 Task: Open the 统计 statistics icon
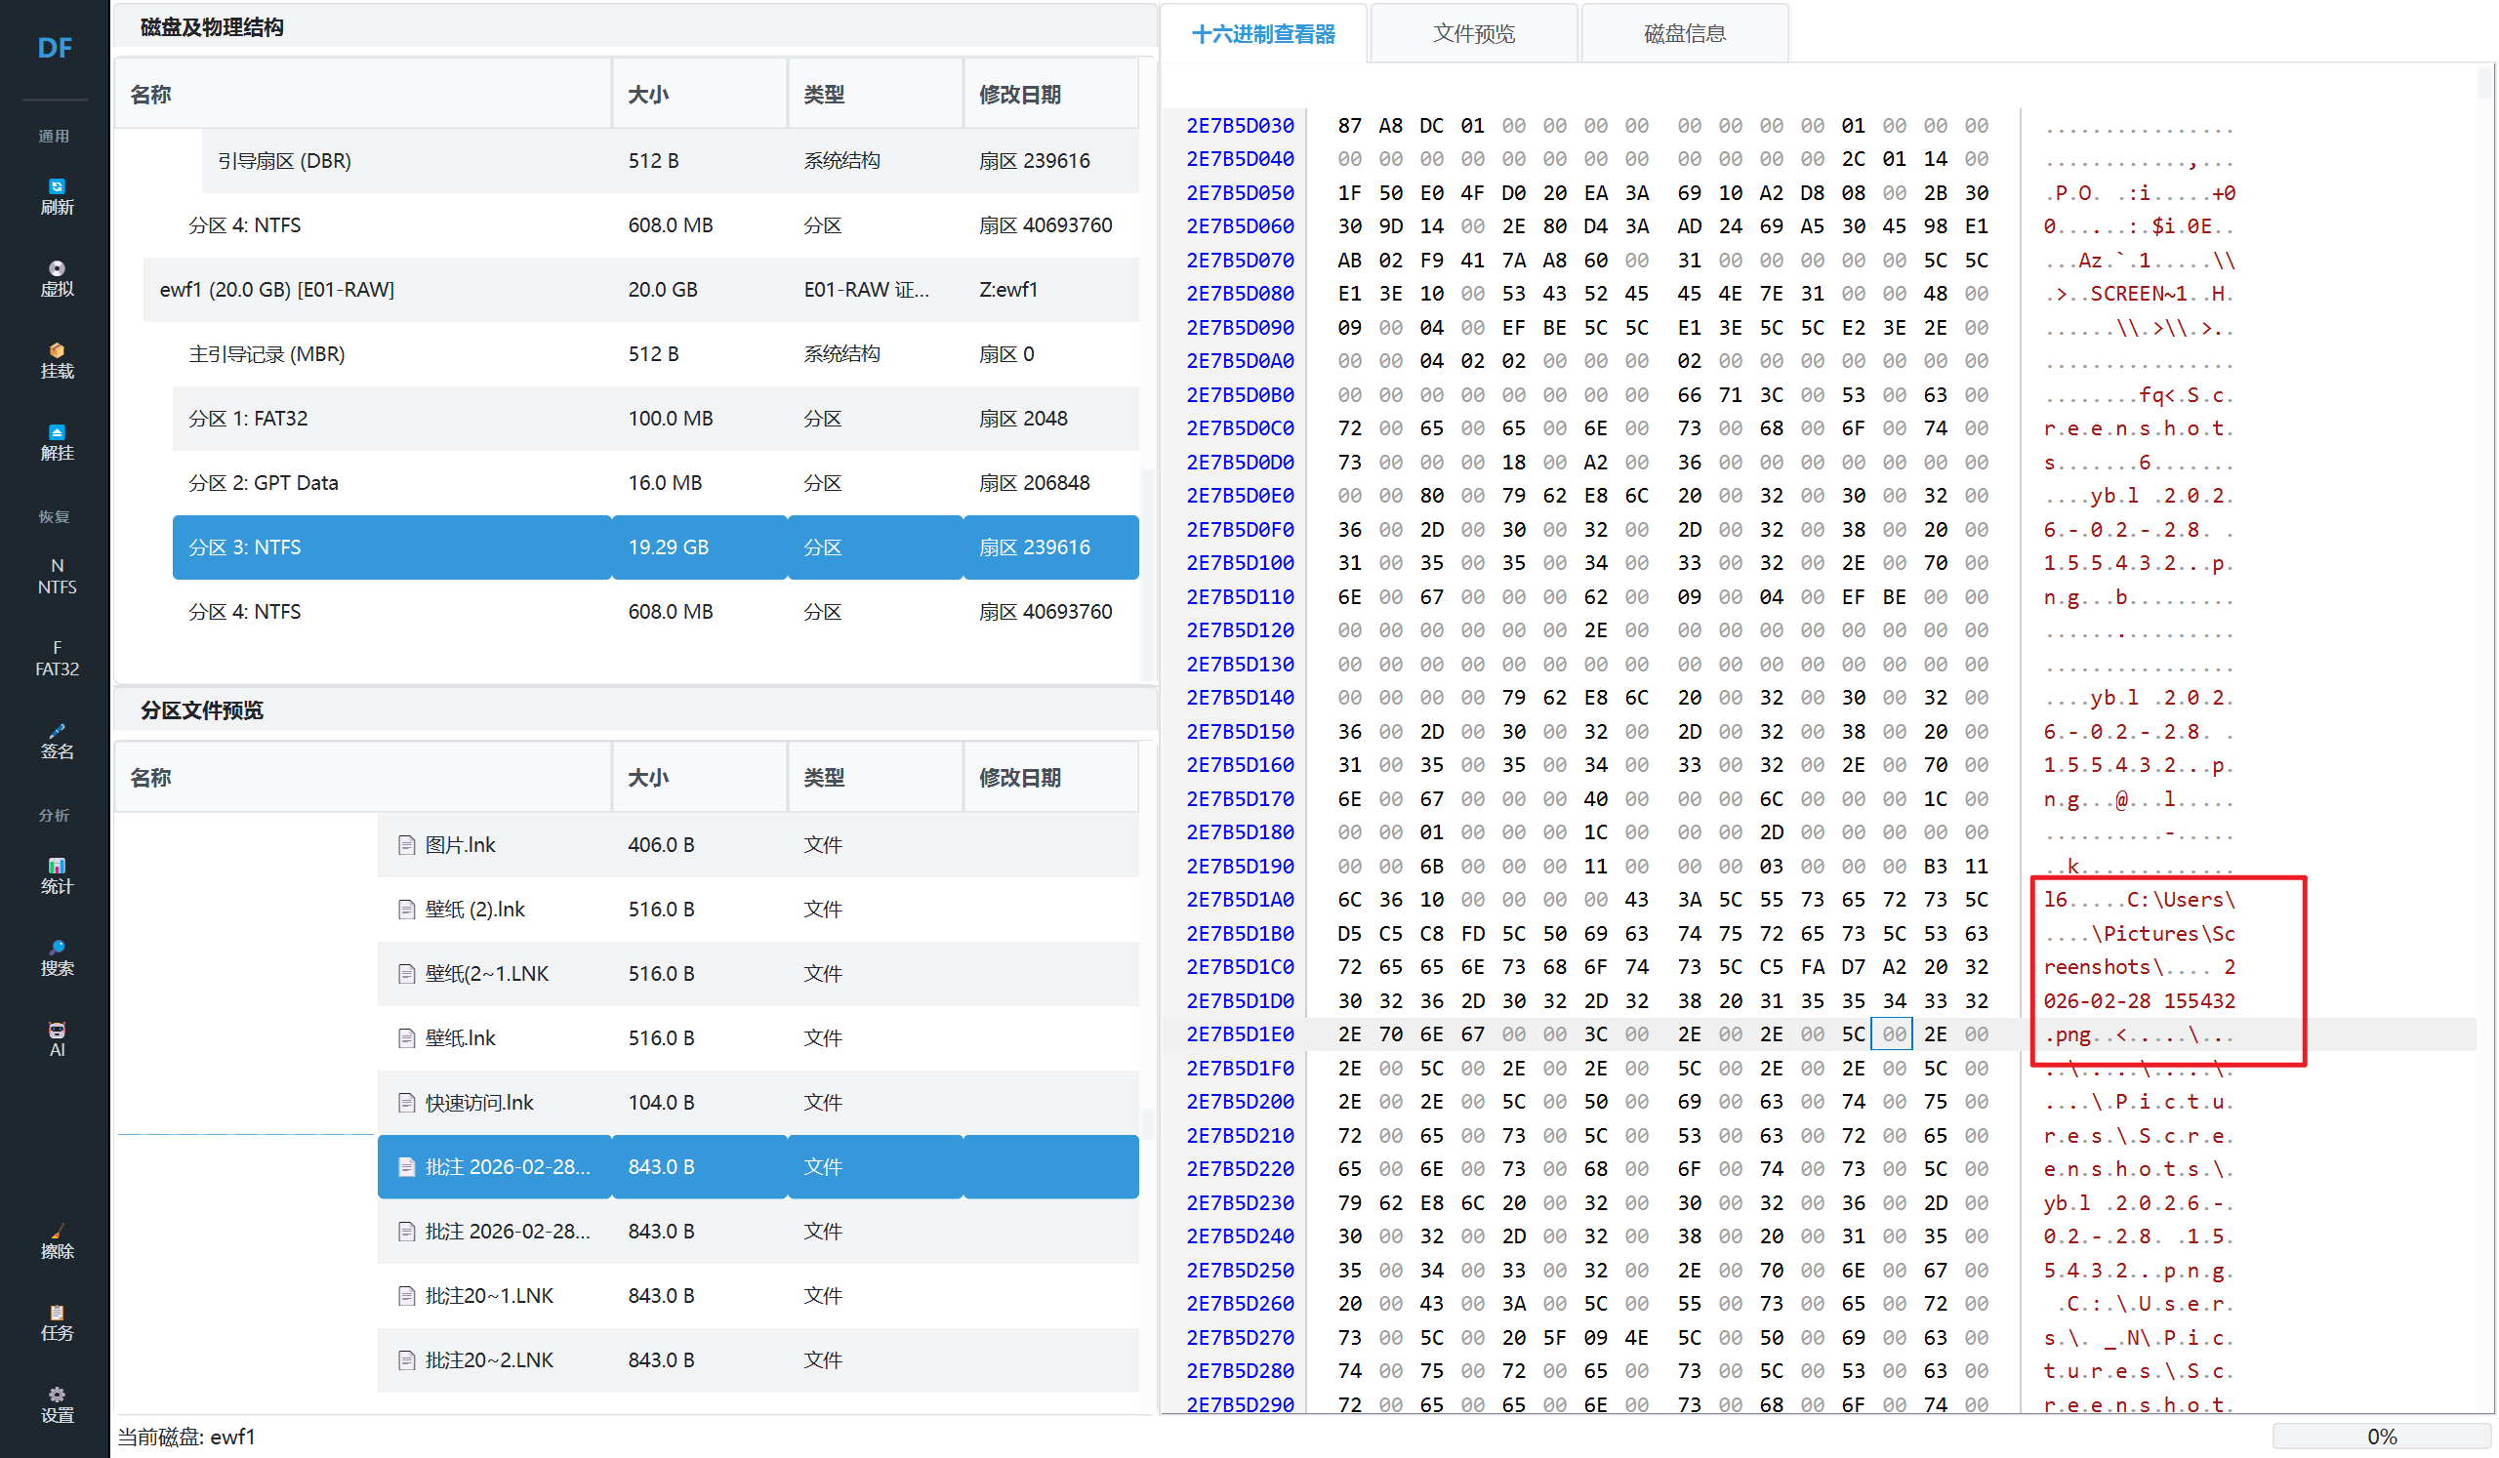(x=57, y=876)
